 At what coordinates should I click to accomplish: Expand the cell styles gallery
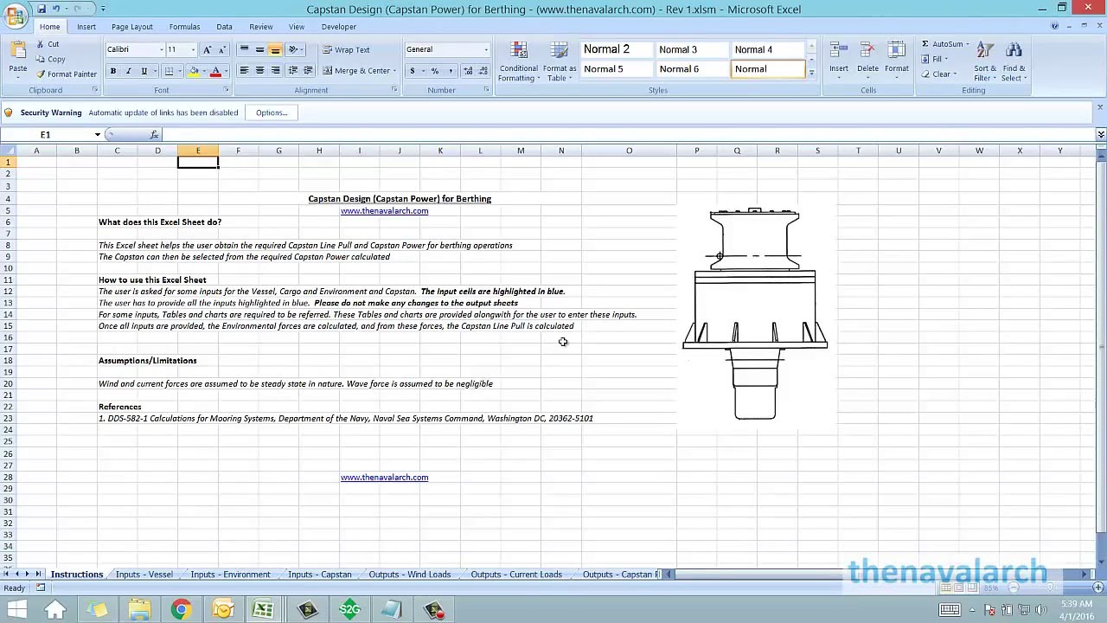811,73
